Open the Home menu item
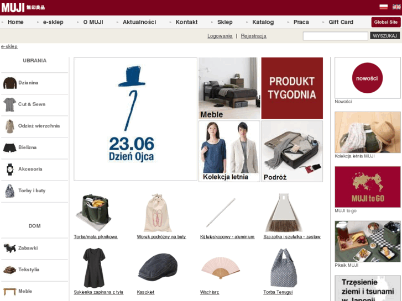This screenshot has height=301, width=402. [15, 22]
